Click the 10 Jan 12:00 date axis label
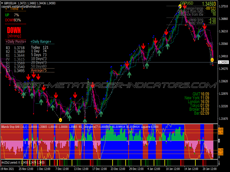The height and width of the screenshot is (172, 230). pyautogui.click(x=173, y=169)
